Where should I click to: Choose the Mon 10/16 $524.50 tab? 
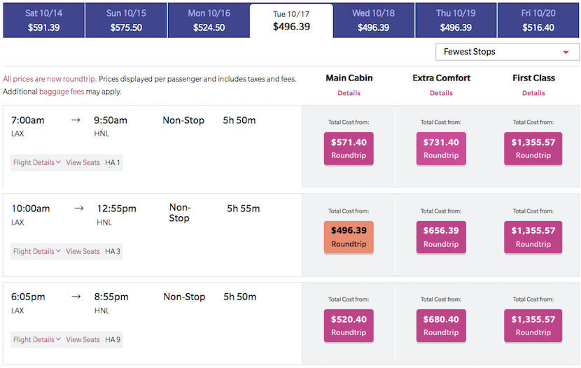click(209, 20)
